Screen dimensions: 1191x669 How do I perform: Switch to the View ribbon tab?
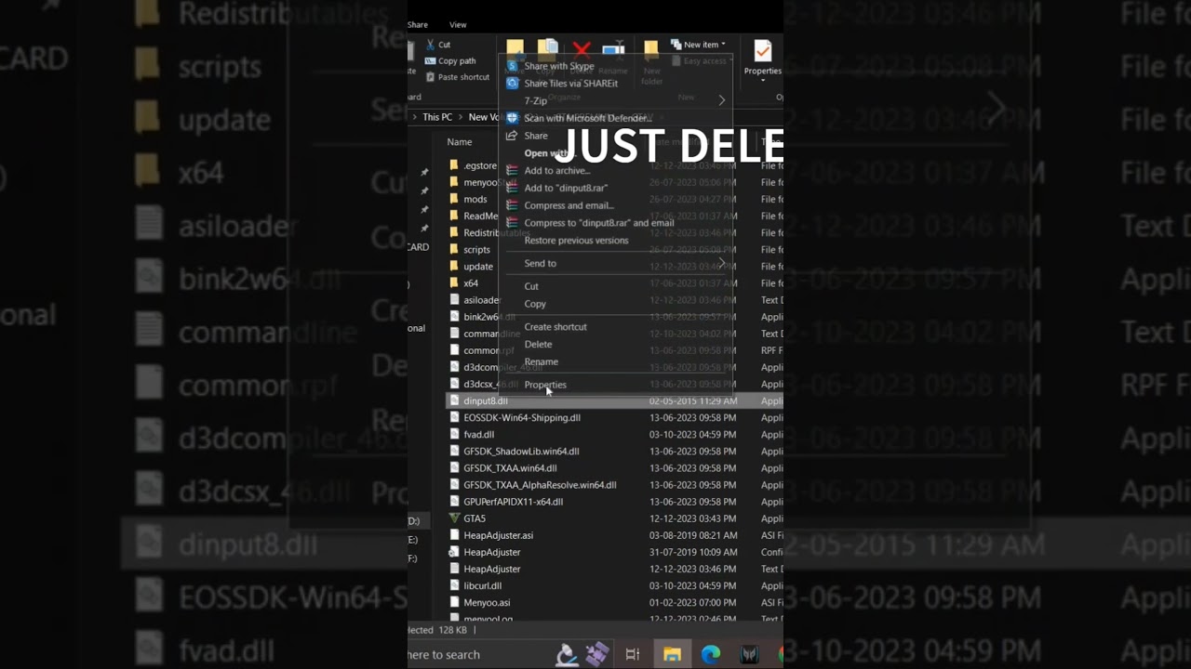(458, 25)
